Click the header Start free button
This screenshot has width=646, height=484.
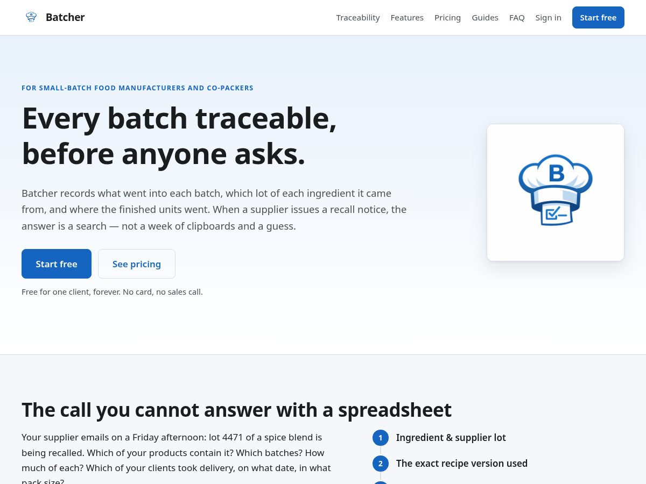click(x=598, y=18)
